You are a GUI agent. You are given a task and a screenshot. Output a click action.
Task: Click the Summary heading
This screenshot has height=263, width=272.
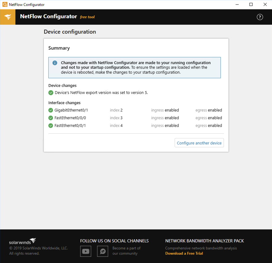click(59, 48)
